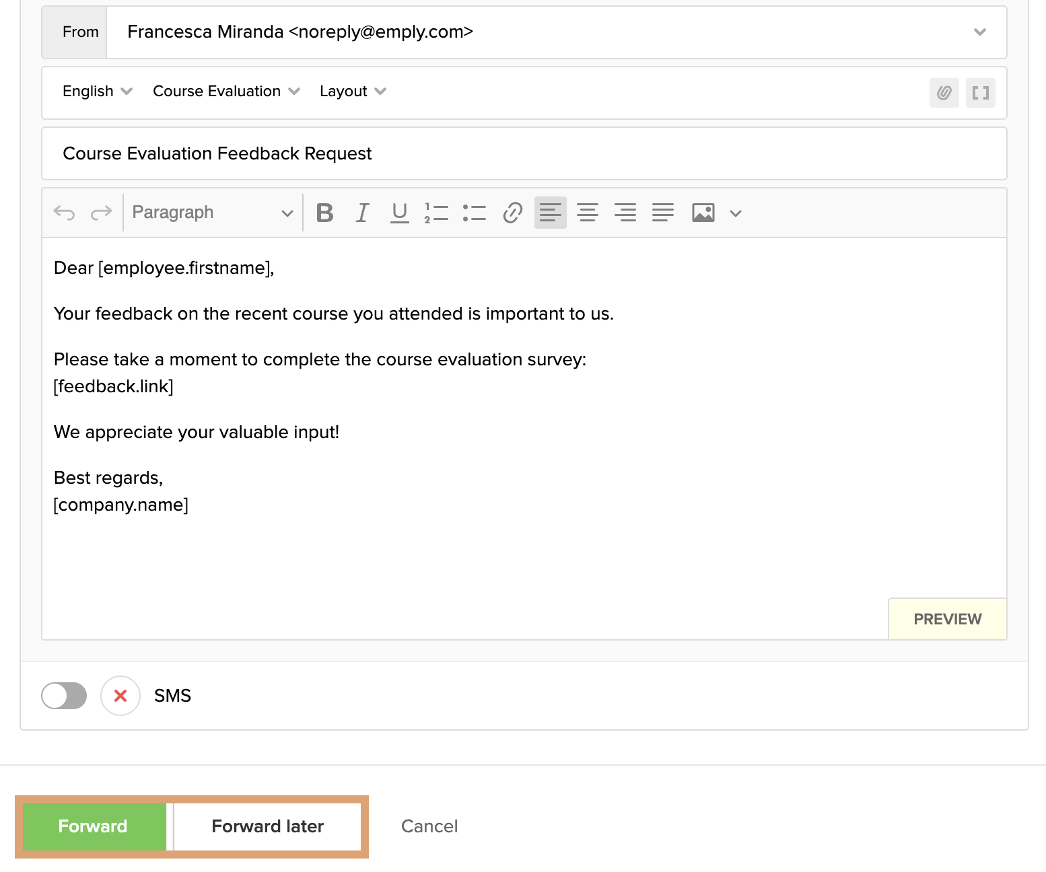Insert a bulleted list
This screenshot has width=1046, height=872.
pyautogui.click(x=474, y=213)
